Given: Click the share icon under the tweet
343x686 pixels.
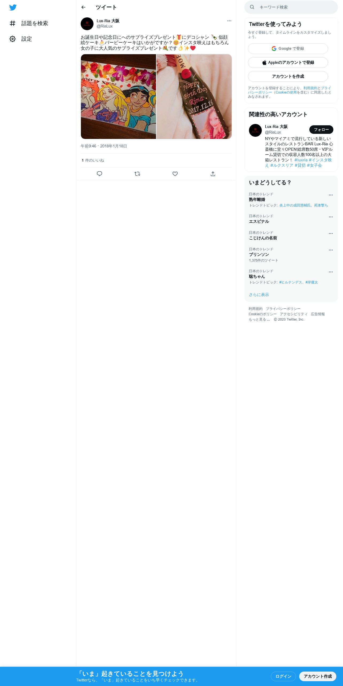Looking at the screenshot, I should coord(213,174).
